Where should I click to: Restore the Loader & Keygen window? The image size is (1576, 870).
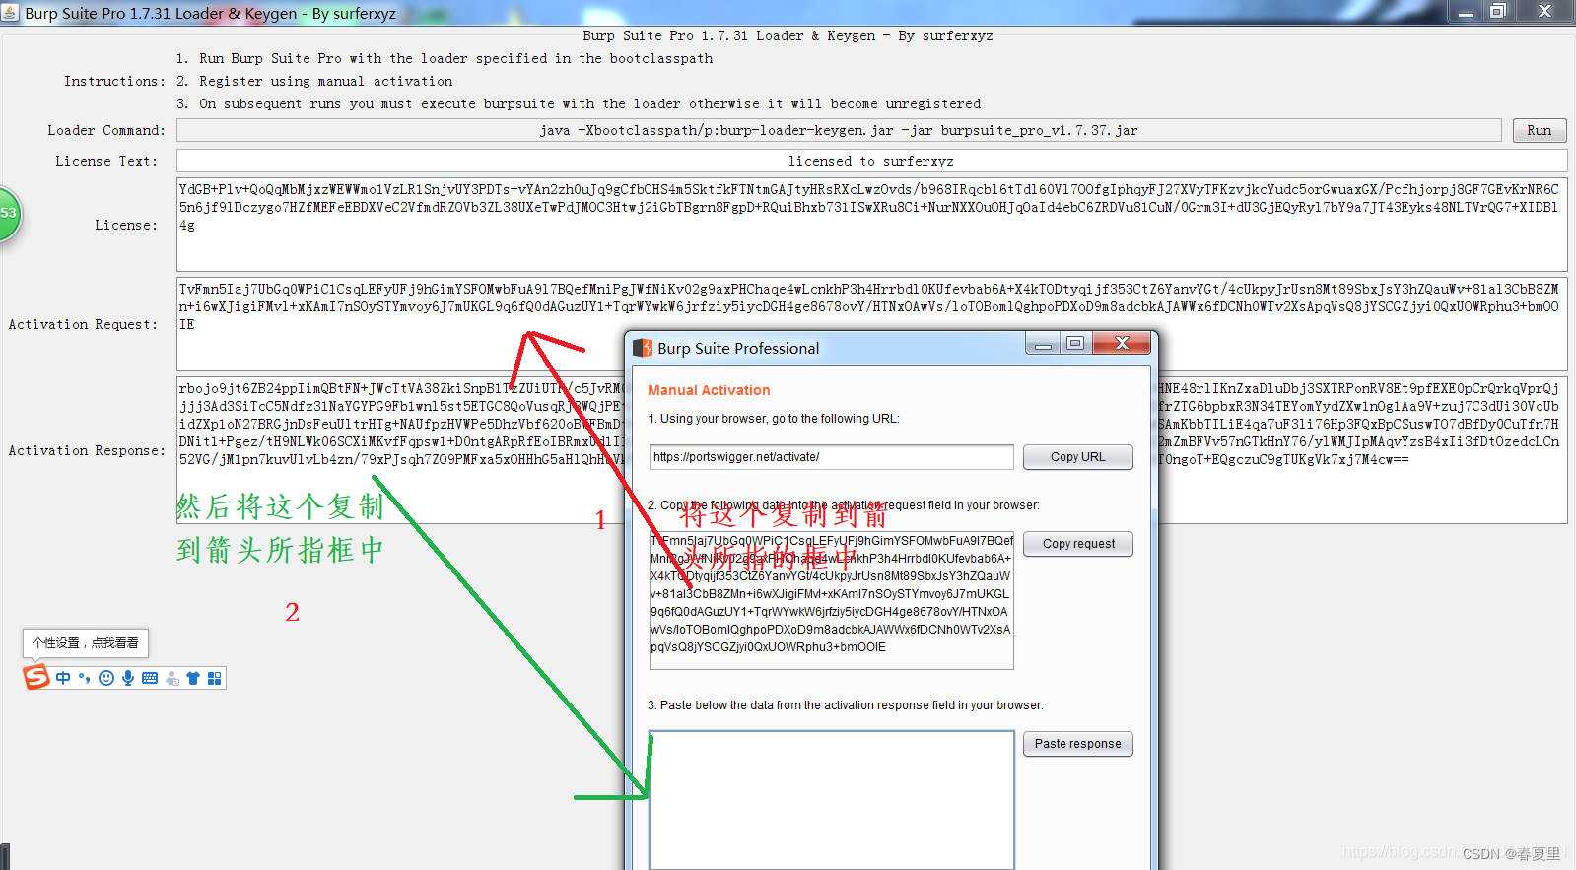tap(1498, 11)
